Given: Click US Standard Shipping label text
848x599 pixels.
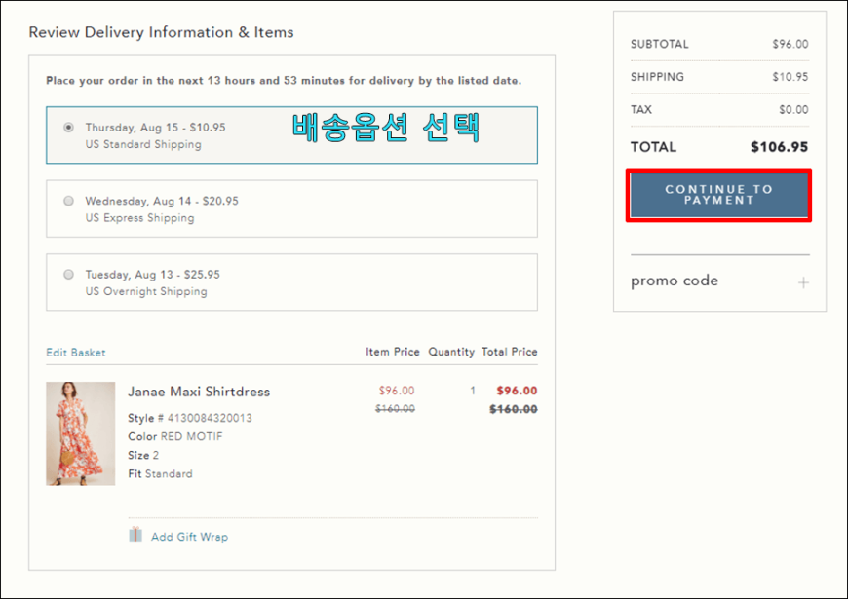Looking at the screenshot, I should point(143,144).
